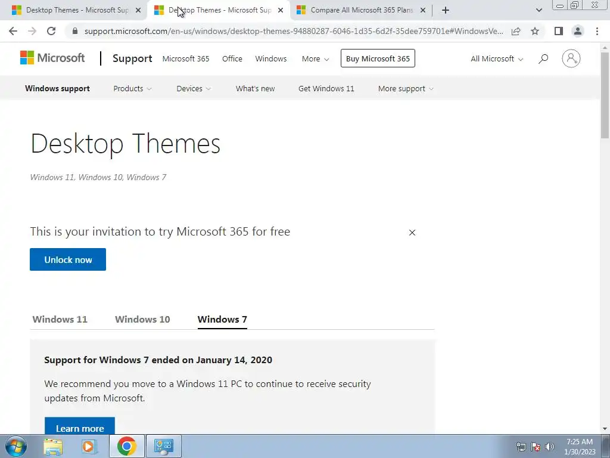Open the Support home link
Screen dimensions: 610x458
132,58
